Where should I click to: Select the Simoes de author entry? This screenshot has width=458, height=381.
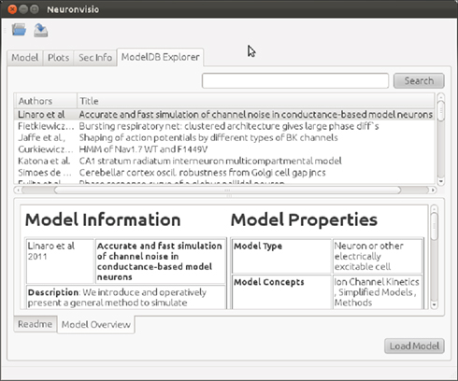[x=45, y=173]
